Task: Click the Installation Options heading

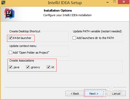Action: click(58, 11)
